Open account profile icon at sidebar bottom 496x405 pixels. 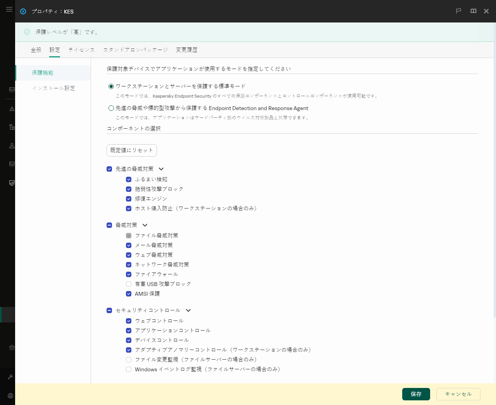[x=10, y=396]
